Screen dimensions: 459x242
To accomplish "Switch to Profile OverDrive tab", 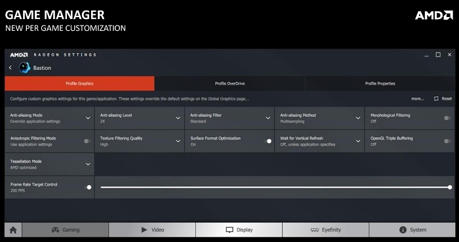I will coord(229,83).
